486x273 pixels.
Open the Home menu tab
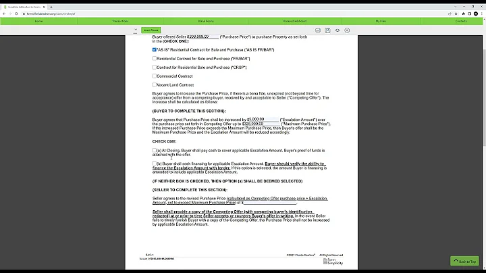(38, 21)
